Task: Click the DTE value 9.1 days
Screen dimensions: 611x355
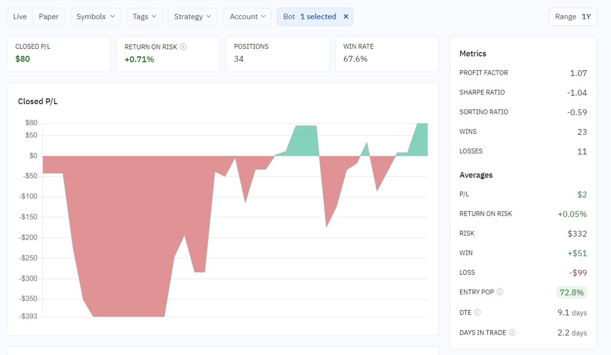Action: 572,312
